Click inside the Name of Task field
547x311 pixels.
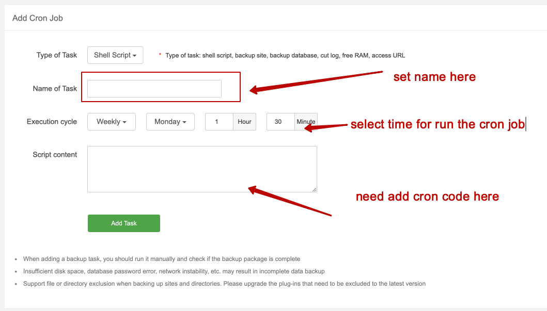coord(153,88)
